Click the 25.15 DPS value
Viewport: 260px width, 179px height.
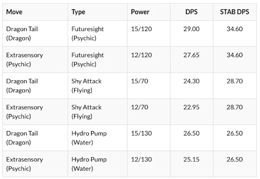point(191,160)
